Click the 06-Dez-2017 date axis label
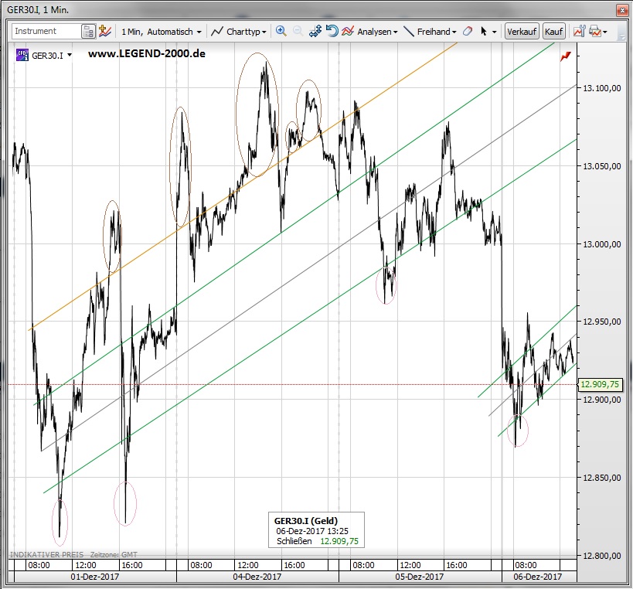Screen dimensions: 633x589 [538, 577]
